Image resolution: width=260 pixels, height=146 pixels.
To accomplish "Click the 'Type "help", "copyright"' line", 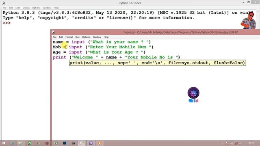I will coord(98,18).
